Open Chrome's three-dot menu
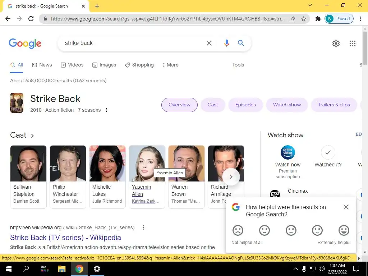Viewport: 368px width, 276px height. point(360,19)
